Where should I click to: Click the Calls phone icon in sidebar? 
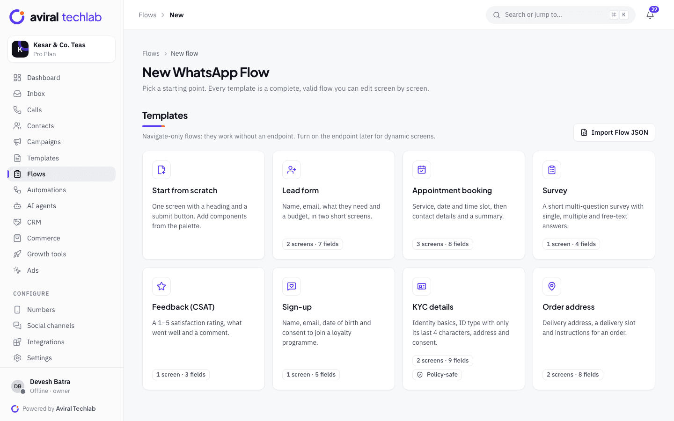[17, 110]
